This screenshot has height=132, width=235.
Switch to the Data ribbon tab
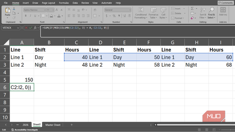(x=75, y=3)
